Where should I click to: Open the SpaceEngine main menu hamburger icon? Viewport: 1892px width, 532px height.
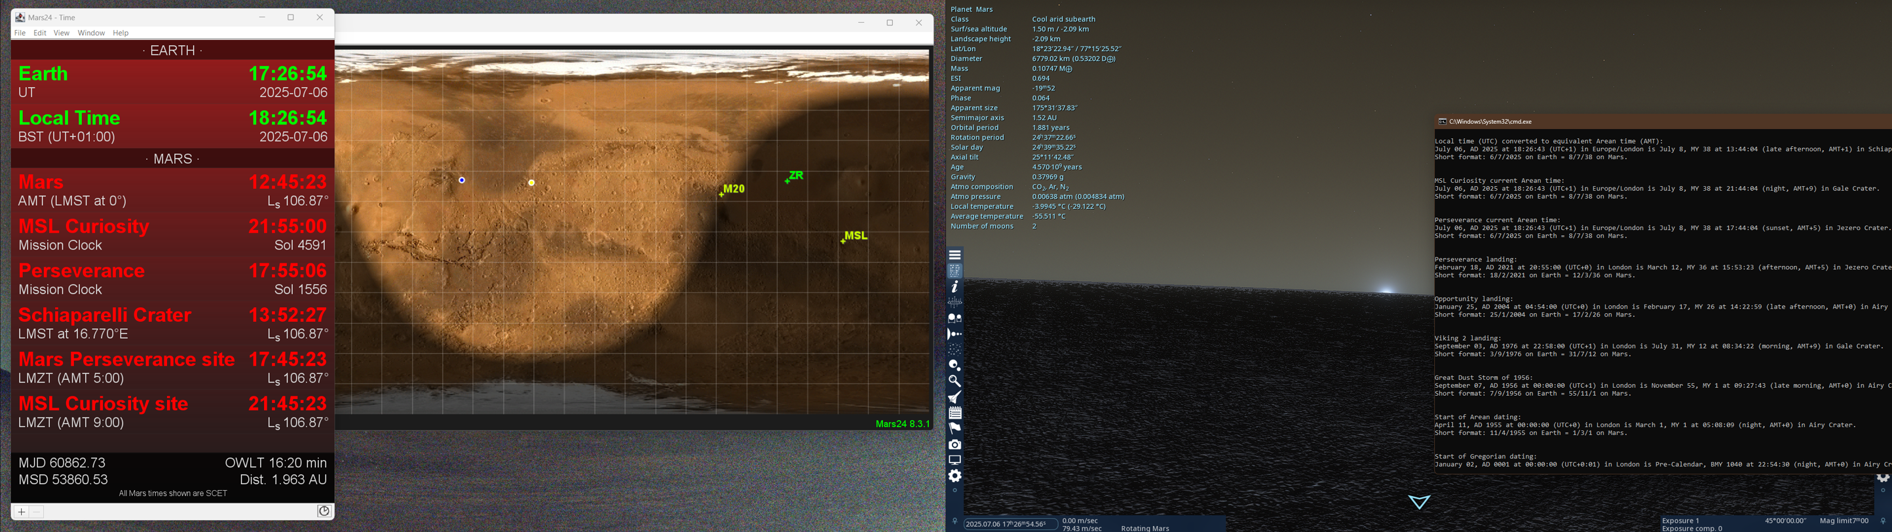point(955,255)
